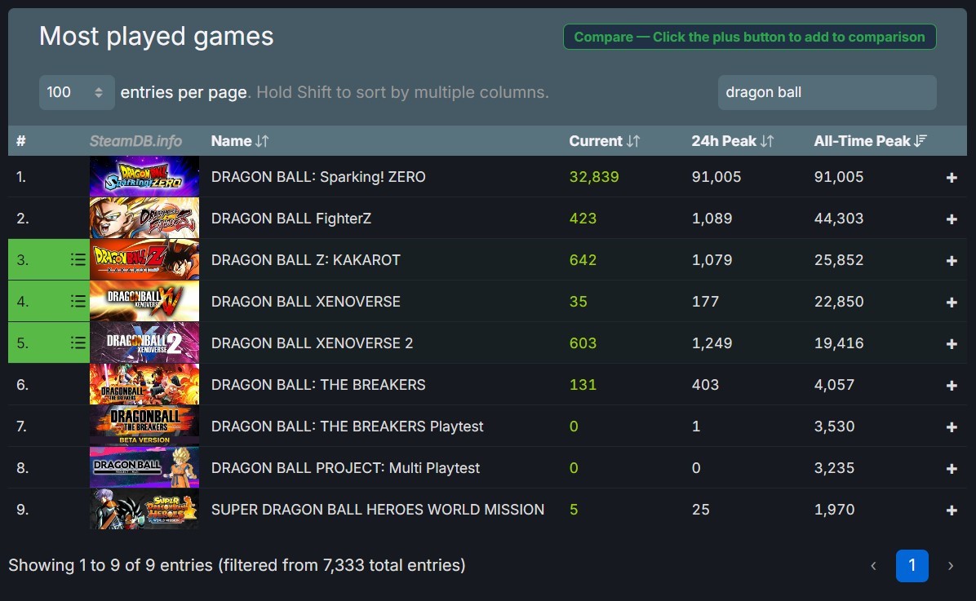Select 24h peak value 1,249

coord(712,343)
